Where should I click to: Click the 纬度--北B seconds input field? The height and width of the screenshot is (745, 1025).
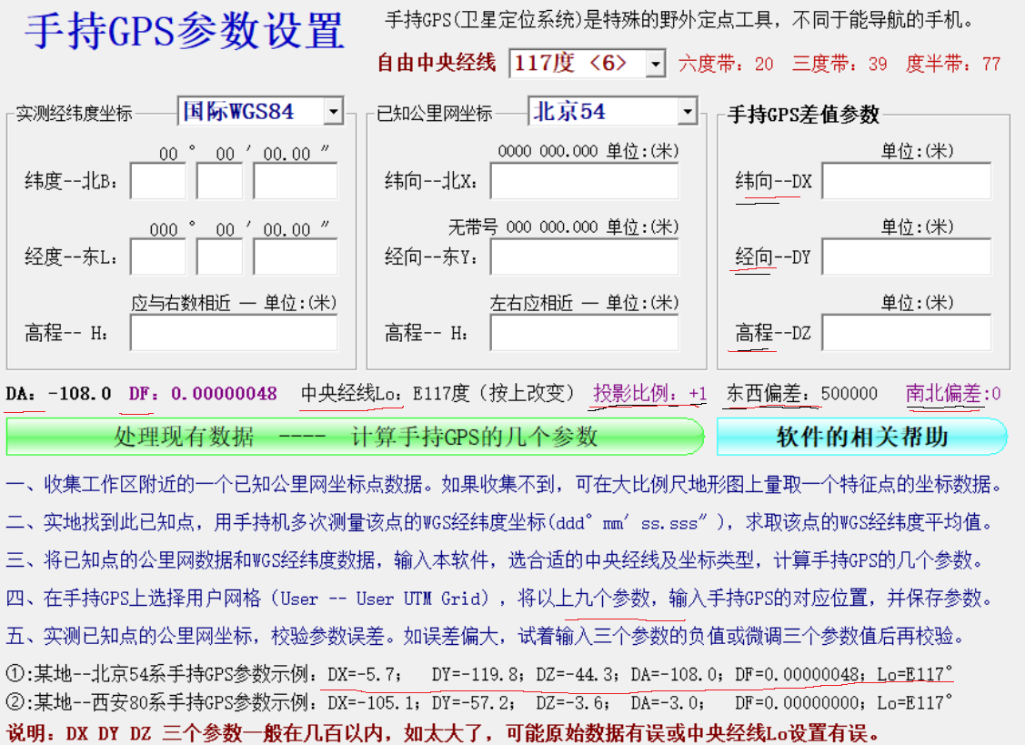[x=296, y=181]
